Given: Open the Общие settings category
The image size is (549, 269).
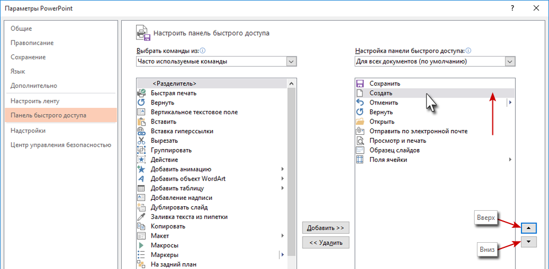Looking at the screenshot, I should coord(61,29).
